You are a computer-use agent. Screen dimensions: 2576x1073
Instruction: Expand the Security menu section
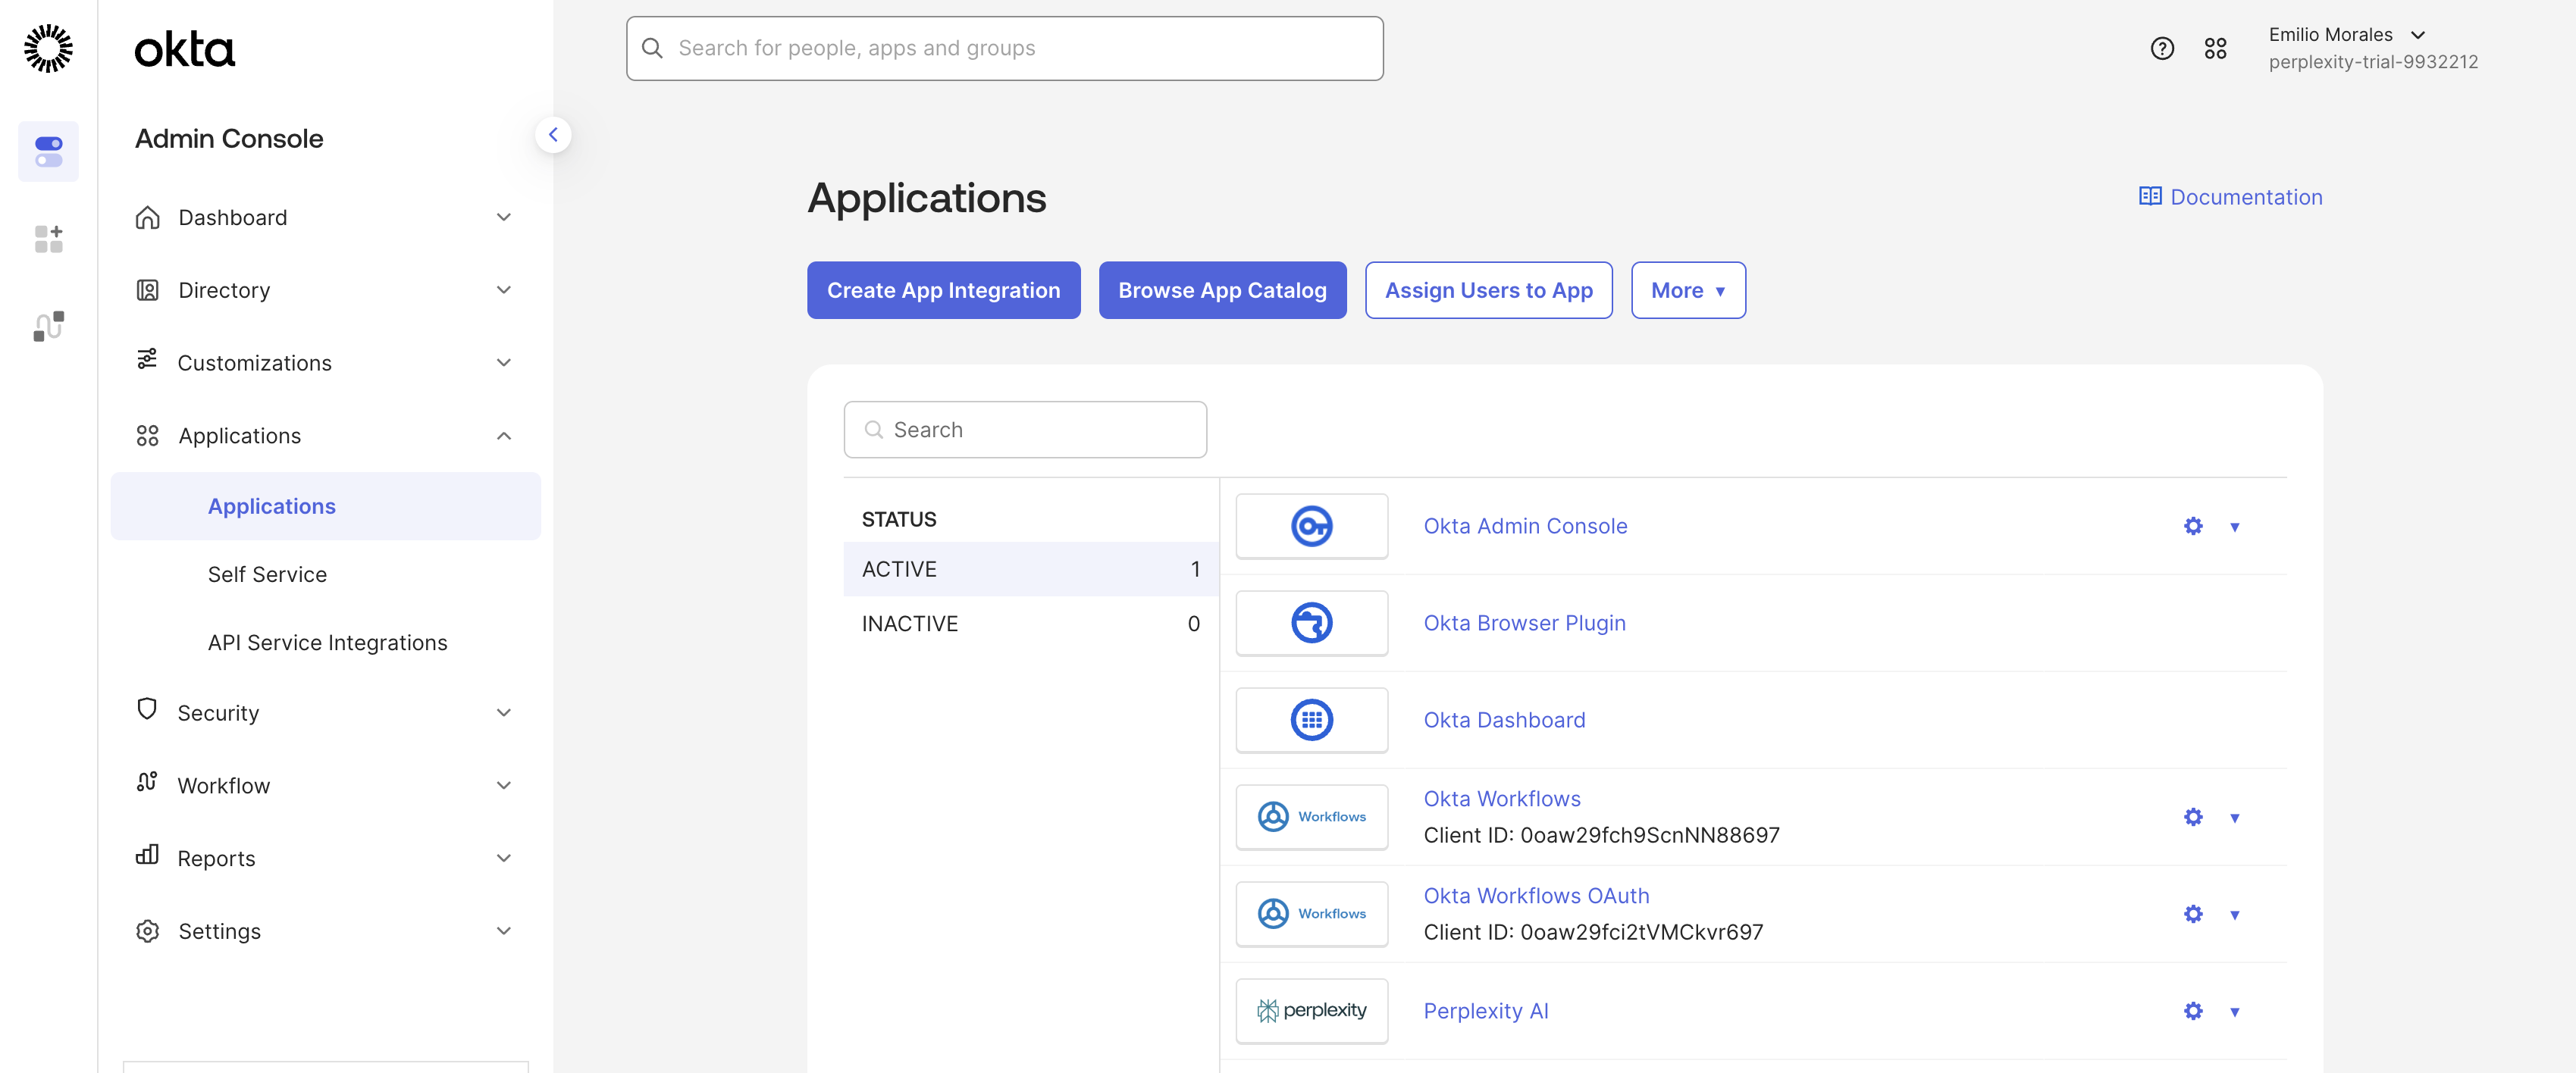(x=325, y=713)
